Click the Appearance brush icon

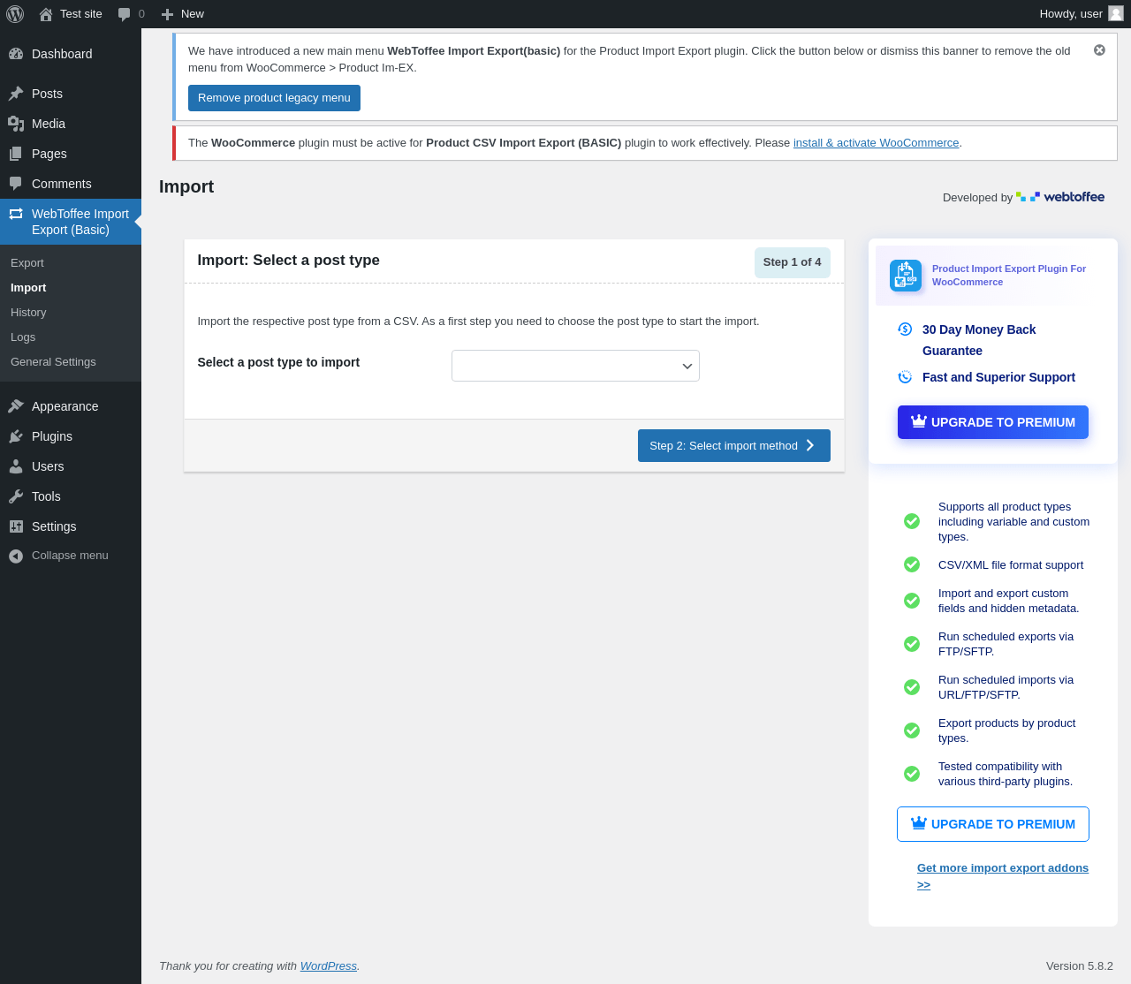(x=16, y=406)
